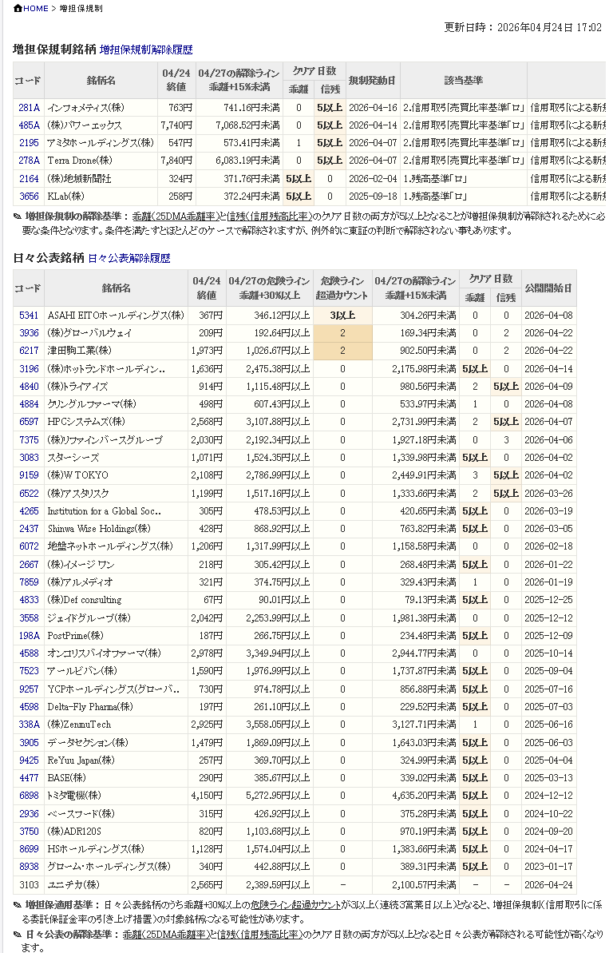Open stock code 9159 W TOKYO
The image size is (613, 953).
pyautogui.click(x=29, y=475)
